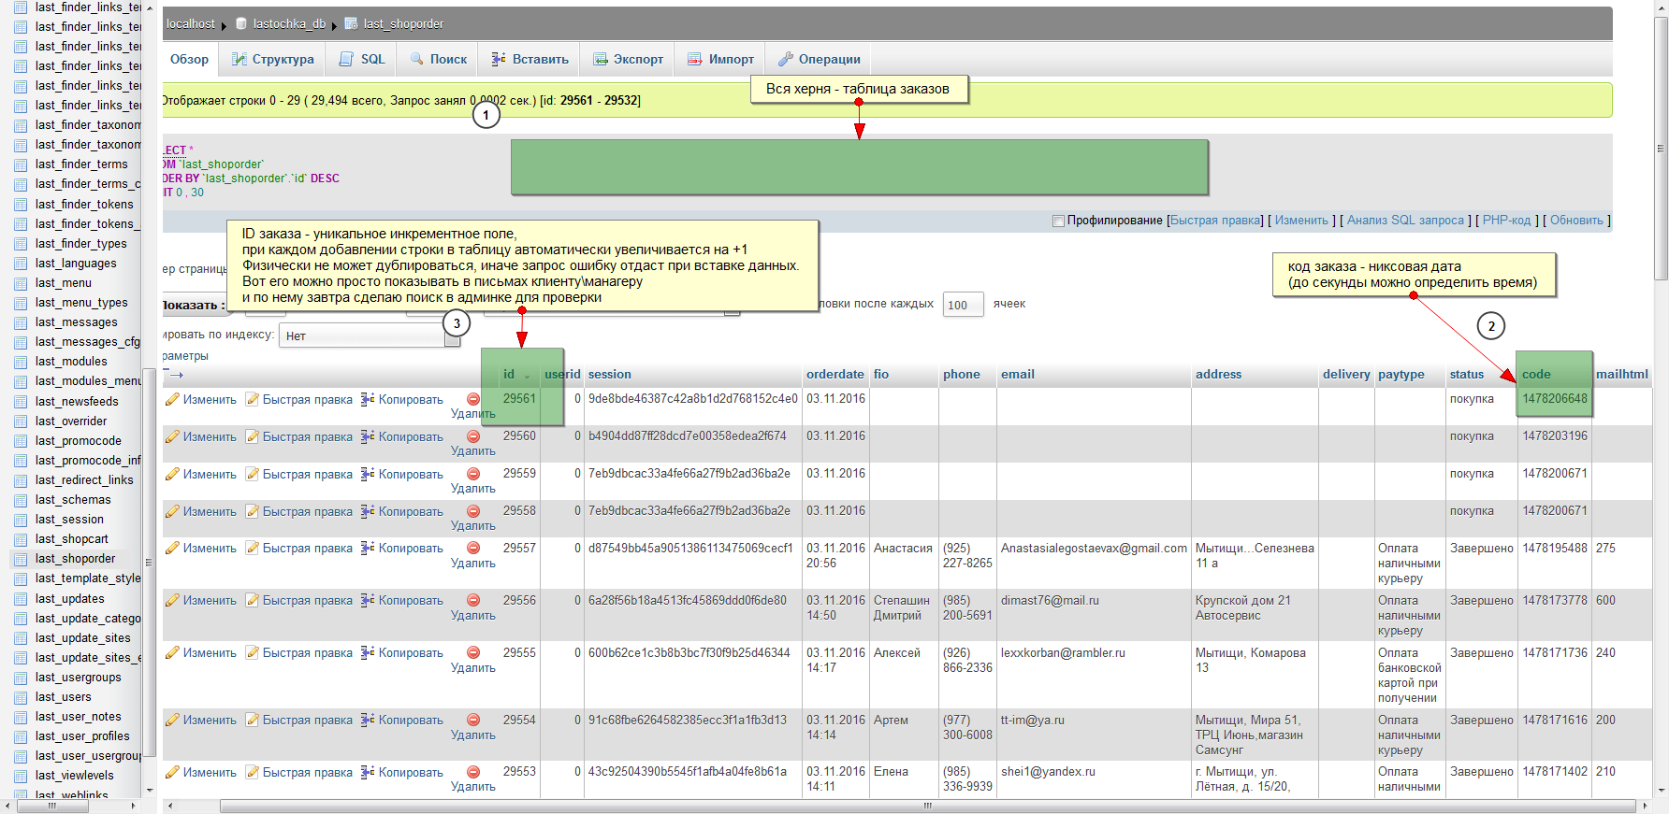
Task: Click the Копировать link in row 29556
Action: [x=411, y=600]
